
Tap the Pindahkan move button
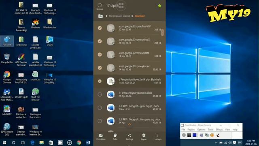101,137
